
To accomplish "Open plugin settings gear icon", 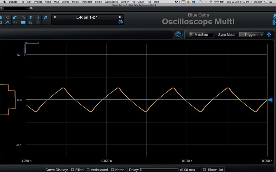I will pyautogui.click(x=8, y=17).
